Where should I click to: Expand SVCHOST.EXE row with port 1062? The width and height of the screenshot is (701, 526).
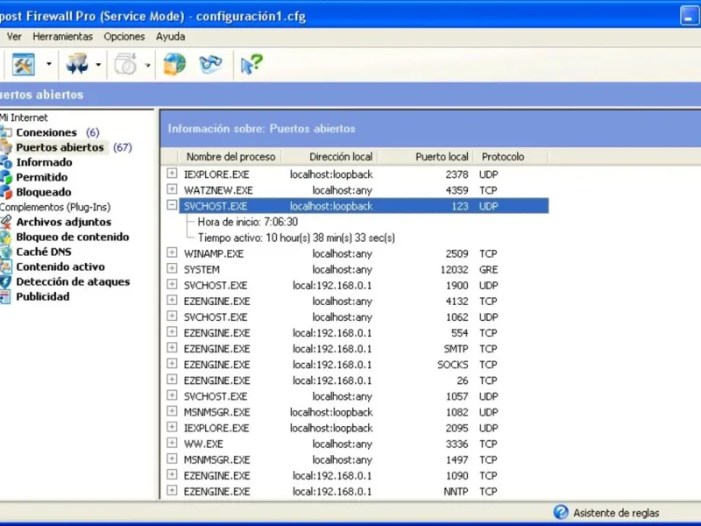[x=172, y=316]
